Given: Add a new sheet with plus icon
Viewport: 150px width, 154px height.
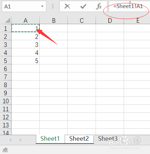Looking at the screenshot, I should 138,140.
